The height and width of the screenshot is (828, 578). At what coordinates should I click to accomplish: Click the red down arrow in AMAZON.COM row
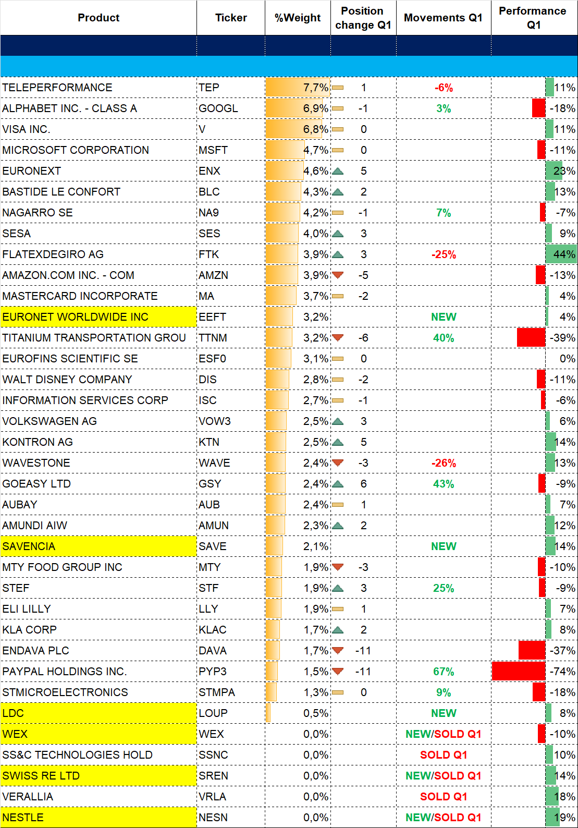coord(338,275)
